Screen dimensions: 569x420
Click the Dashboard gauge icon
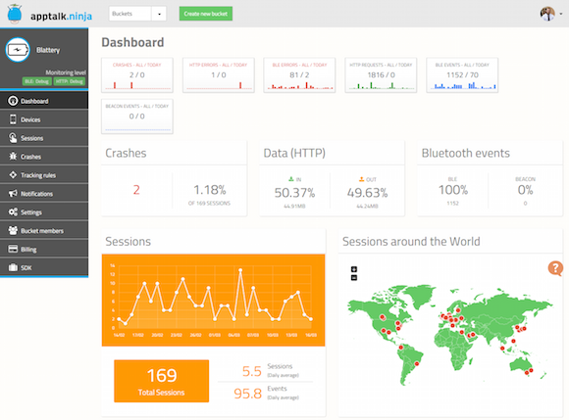click(13, 101)
